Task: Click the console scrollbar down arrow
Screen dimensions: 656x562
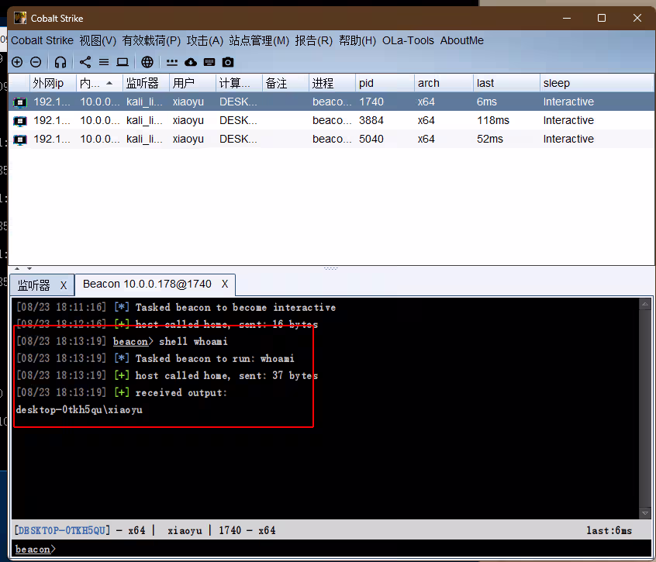Action: tap(645, 513)
